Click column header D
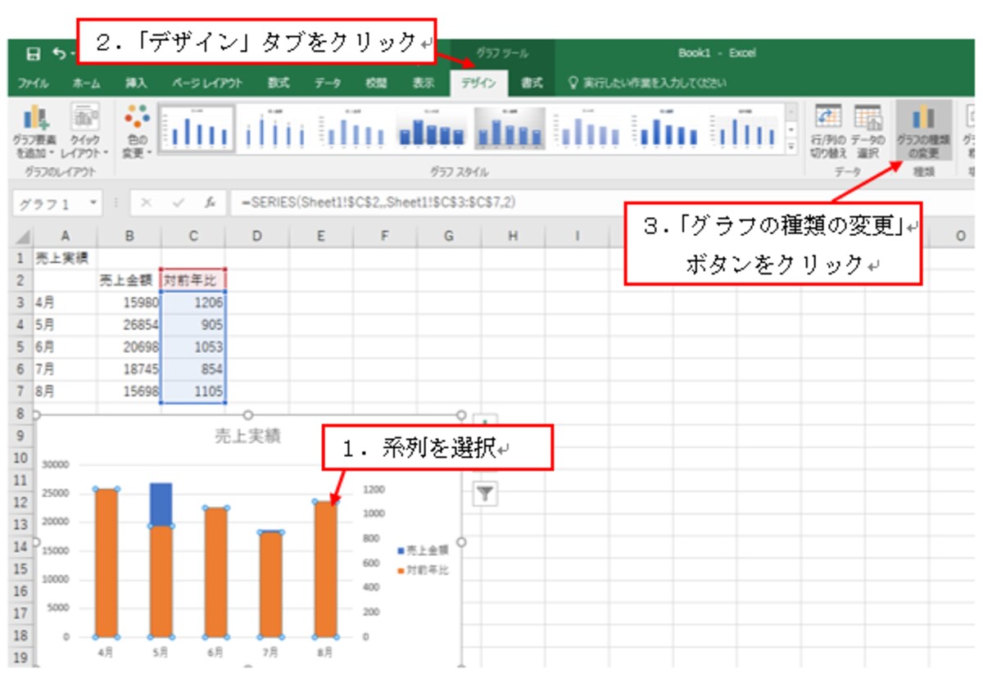983x674 pixels. [x=256, y=237]
